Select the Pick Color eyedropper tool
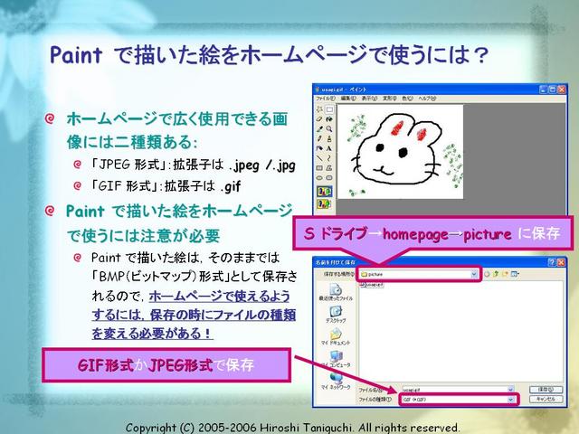This screenshot has height=434, width=579. (x=319, y=128)
